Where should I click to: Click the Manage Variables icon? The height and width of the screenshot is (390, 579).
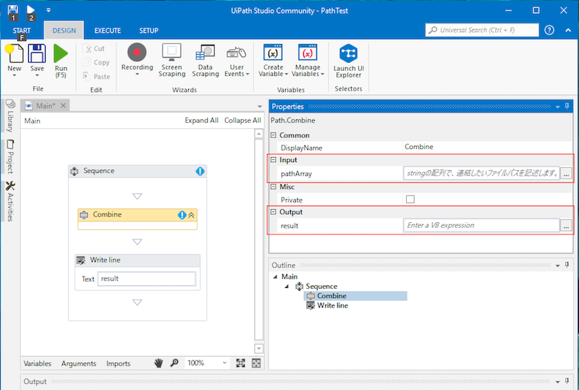[308, 52]
